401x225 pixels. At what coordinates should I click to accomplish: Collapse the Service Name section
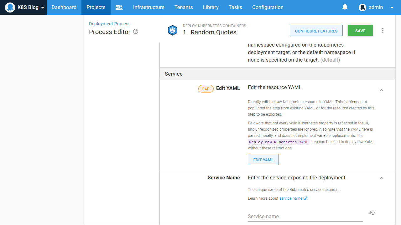click(x=382, y=178)
